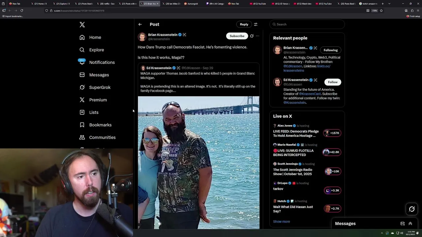422x237 pixels.
Task: Click the X logo in the sidebar
Action: pos(82,25)
